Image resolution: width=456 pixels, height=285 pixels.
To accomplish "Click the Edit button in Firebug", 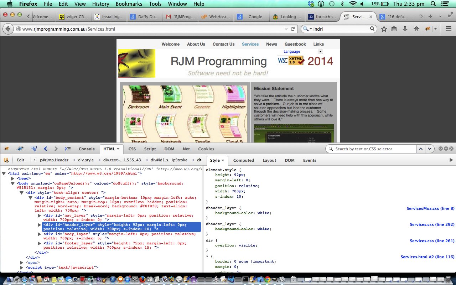I will coord(21,160).
